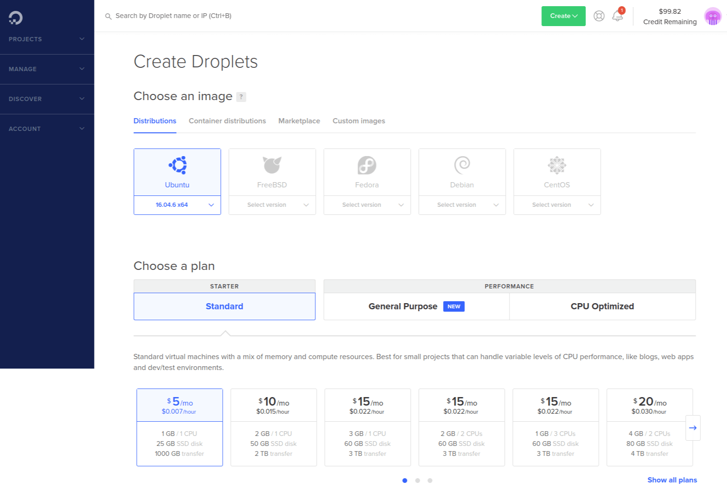This screenshot has width=727, height=500.
Task: Switch to the Distributions tab
Action: coord(155,121)
